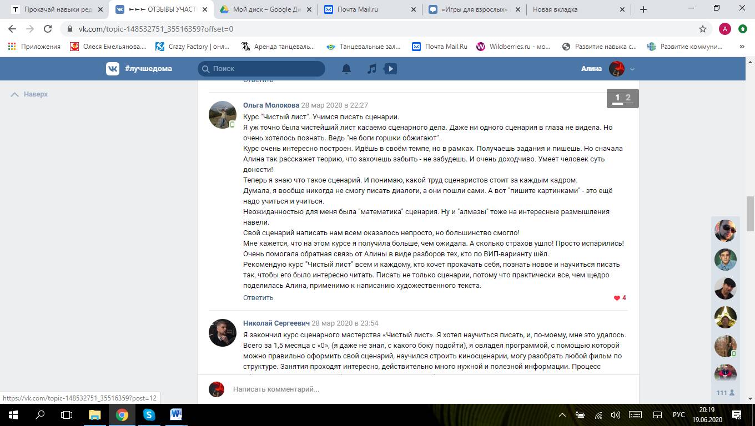Screen dimensions: 755x426
Task: Click the VK logo in header
Action: (113, 69)
